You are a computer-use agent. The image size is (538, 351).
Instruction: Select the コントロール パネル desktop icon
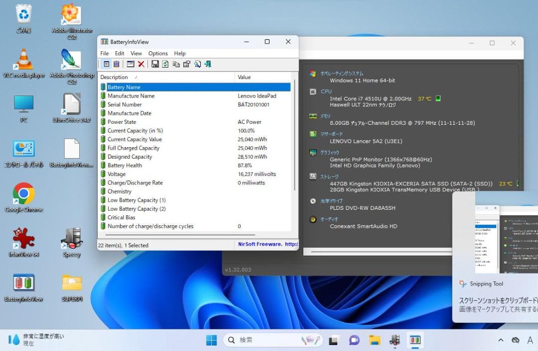click(x=24, y=153)
